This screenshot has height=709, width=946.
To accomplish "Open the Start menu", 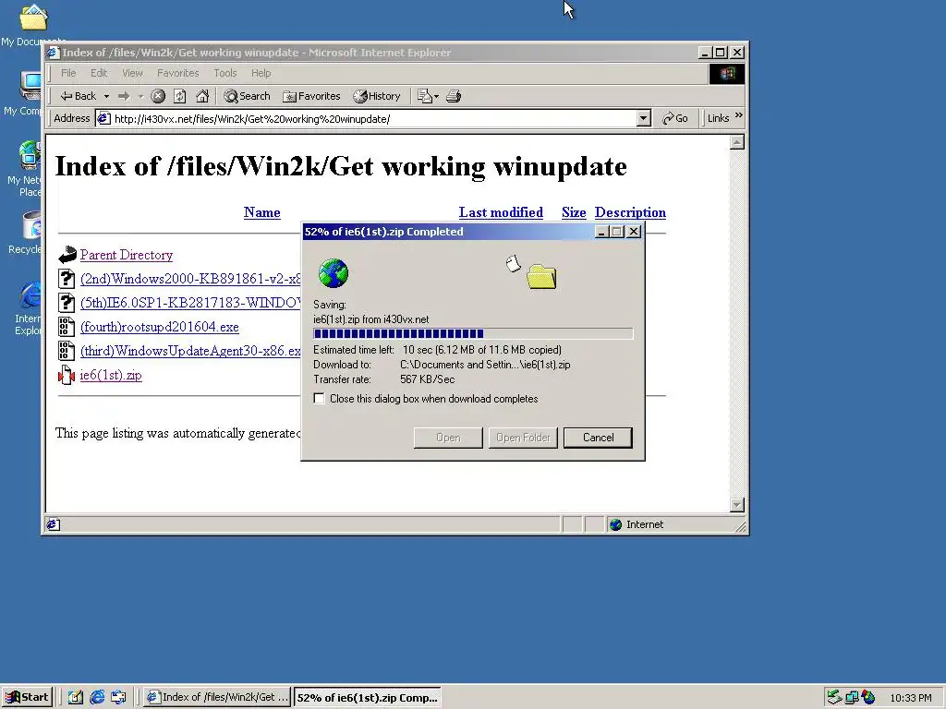I will [27, 698].
